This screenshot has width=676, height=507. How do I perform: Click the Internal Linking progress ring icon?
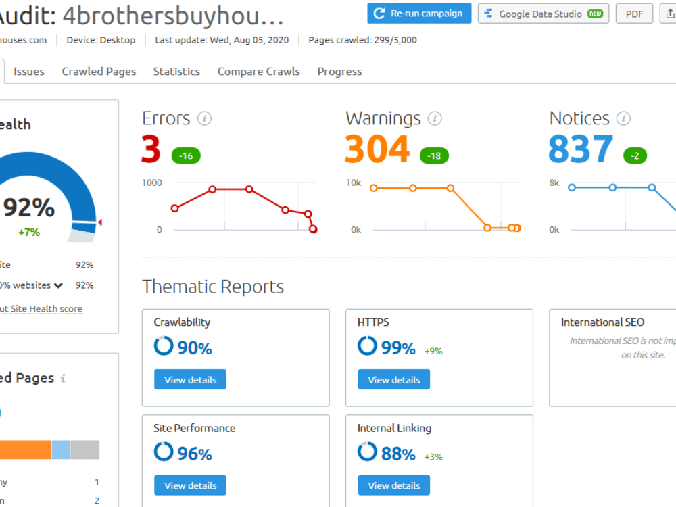367,452
